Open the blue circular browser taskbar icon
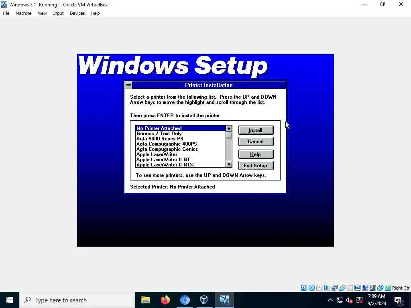 [x=185, y=300]
